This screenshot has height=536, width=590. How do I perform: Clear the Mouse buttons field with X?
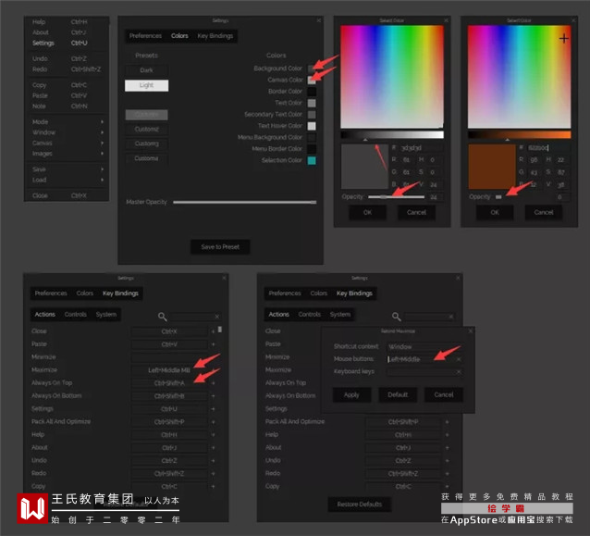coord(459,359)
